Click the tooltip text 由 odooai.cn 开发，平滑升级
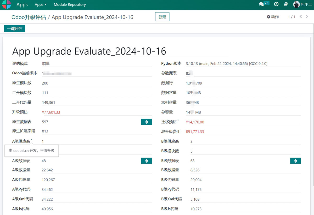 pyautogui.click(x=32, y=151)
